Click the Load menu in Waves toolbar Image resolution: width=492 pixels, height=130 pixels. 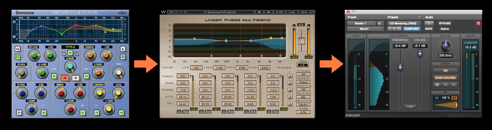[292, 12]
